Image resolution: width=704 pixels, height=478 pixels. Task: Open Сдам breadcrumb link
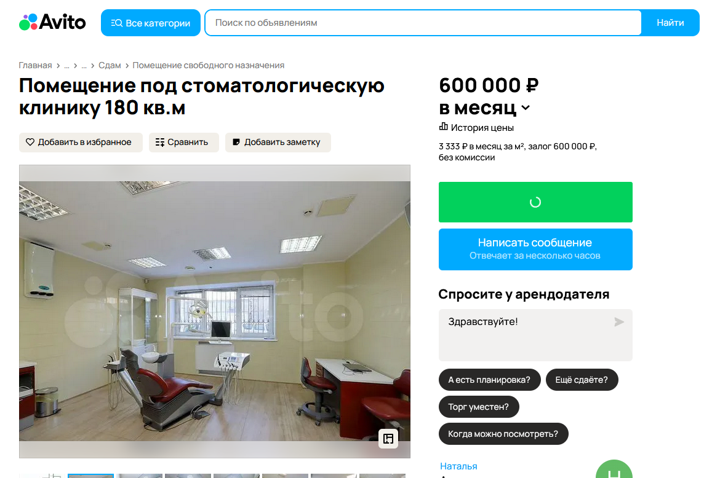110,66
